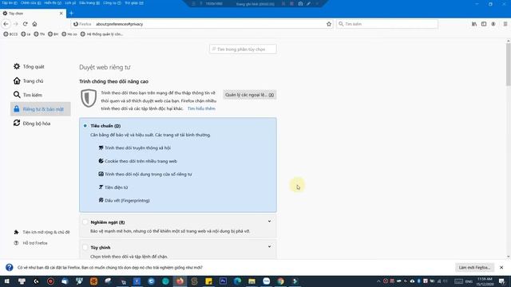The width and height of the screenshot is (511, 287).
Task: Click Quản lý các ngoại lệ button
Action: pos(250,95)
